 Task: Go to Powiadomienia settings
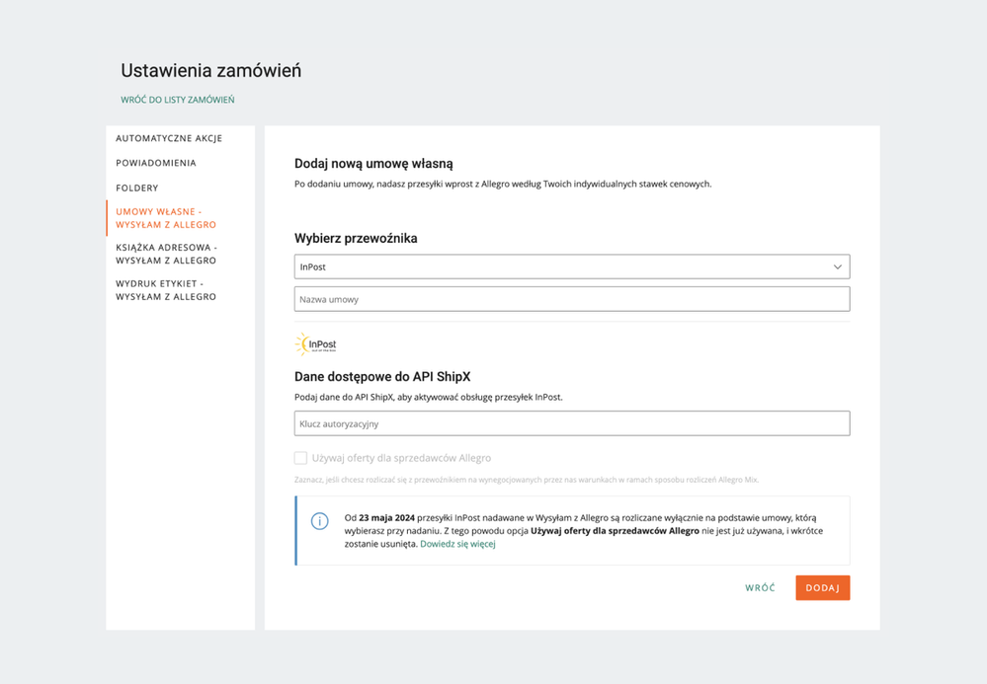156,163
